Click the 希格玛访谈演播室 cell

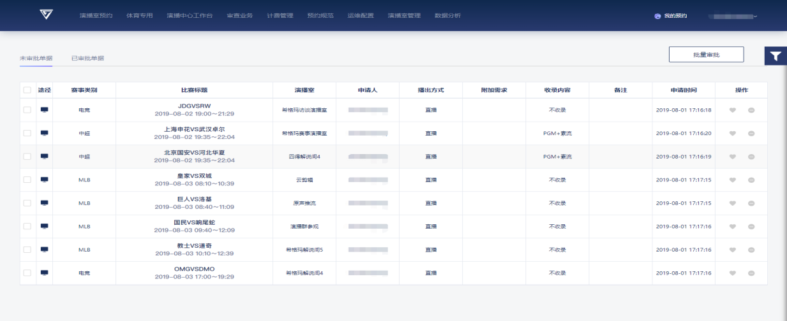click(304, 110)
